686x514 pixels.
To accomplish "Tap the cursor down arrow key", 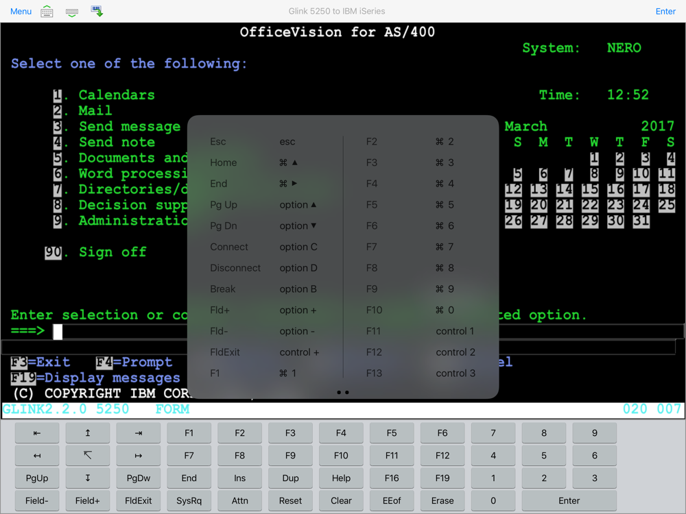I will tap(88, 478).
